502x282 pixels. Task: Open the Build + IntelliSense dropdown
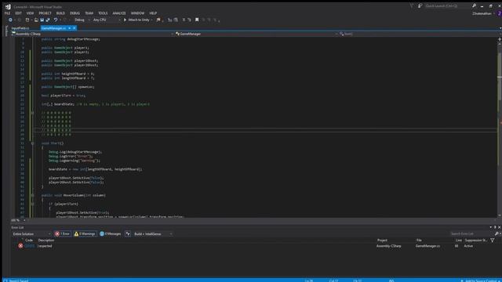pos(153,234)
